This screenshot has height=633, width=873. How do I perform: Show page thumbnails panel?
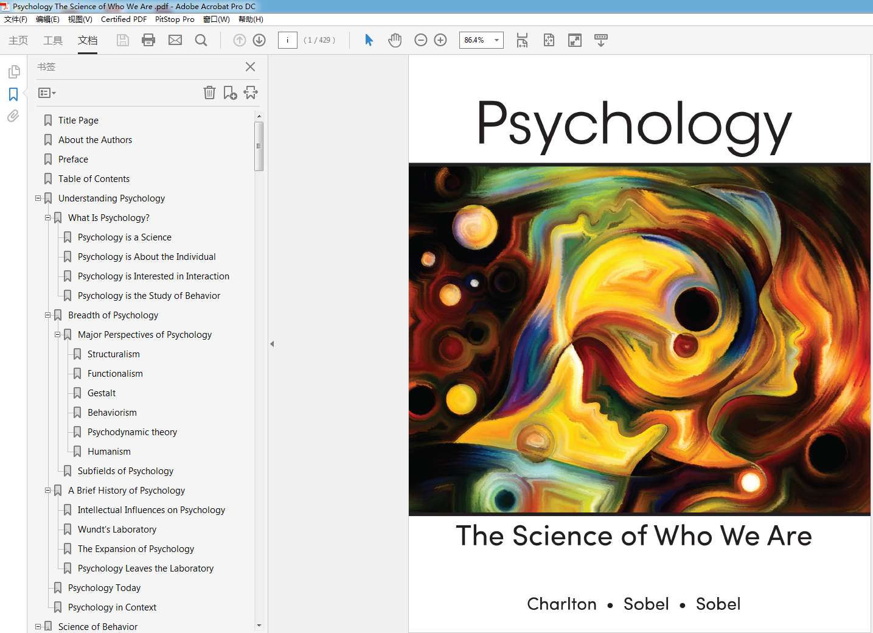pos(13,71)
